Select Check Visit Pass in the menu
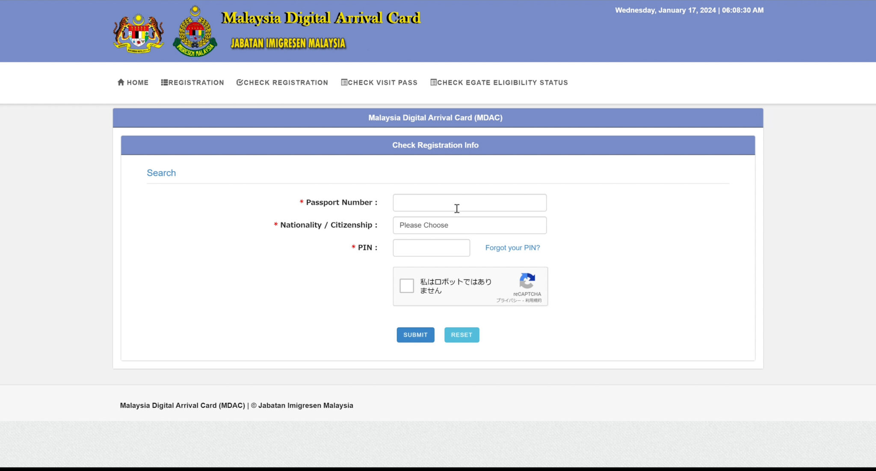The image size is (876, 471). point(379,82)
